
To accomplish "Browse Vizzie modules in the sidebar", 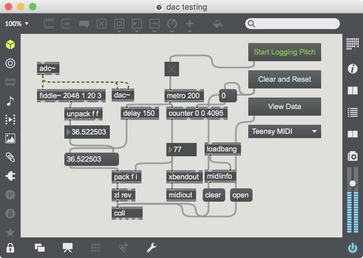I will (10, 195).
